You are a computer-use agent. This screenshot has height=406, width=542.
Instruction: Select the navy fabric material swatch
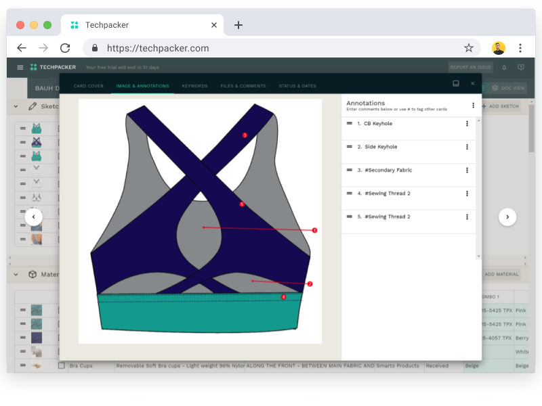pos(37,338)
